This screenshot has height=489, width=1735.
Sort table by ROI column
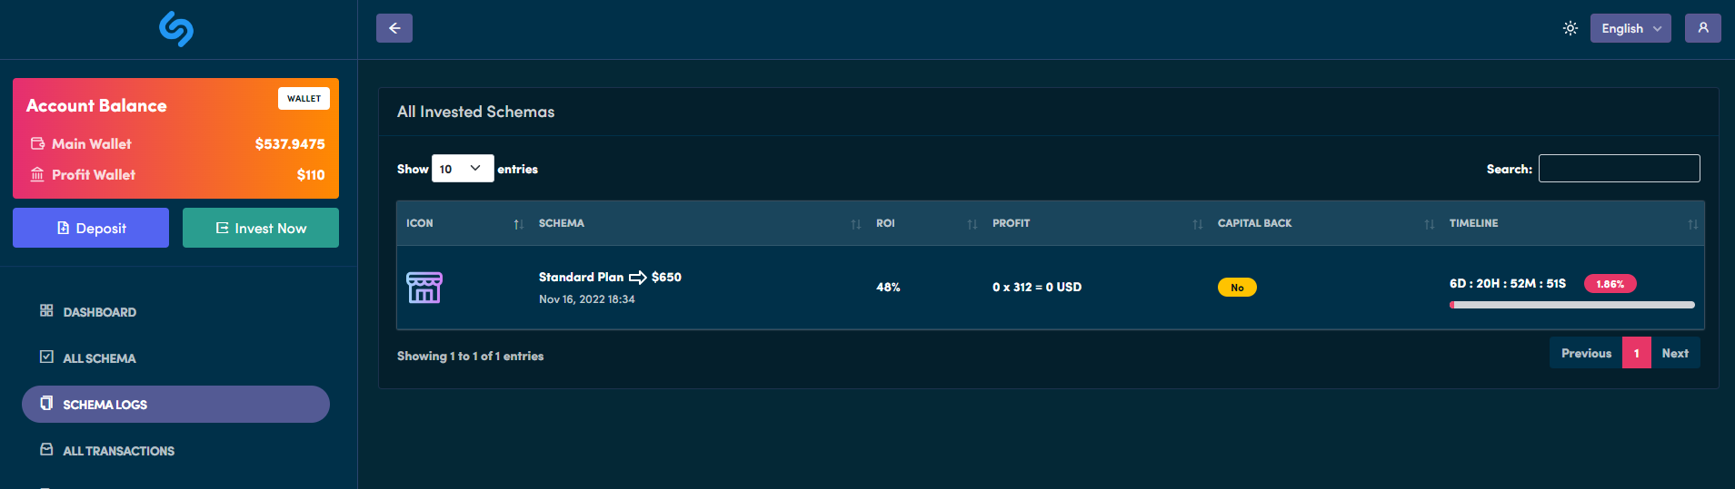click(x=885, y=223)
